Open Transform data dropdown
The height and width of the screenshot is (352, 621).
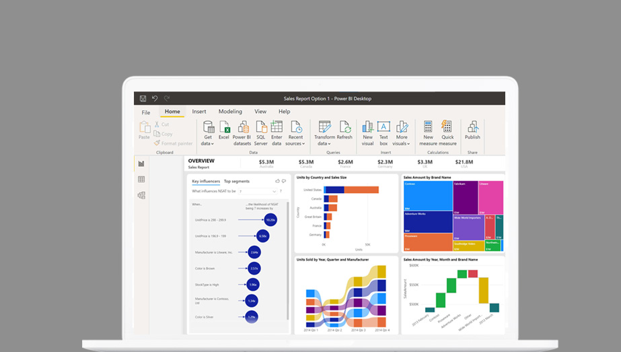click(x=324, y=133)
